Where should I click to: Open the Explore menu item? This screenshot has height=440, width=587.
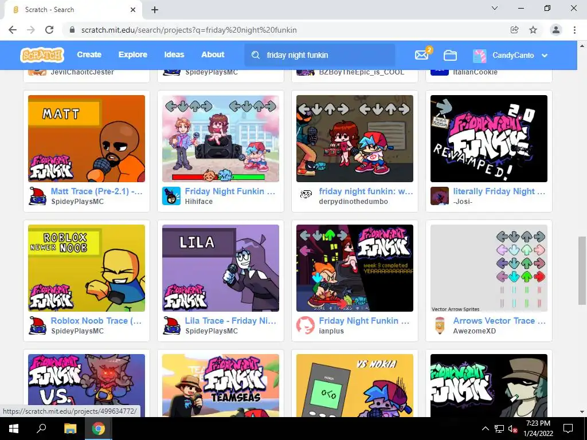tap(133, 54)
